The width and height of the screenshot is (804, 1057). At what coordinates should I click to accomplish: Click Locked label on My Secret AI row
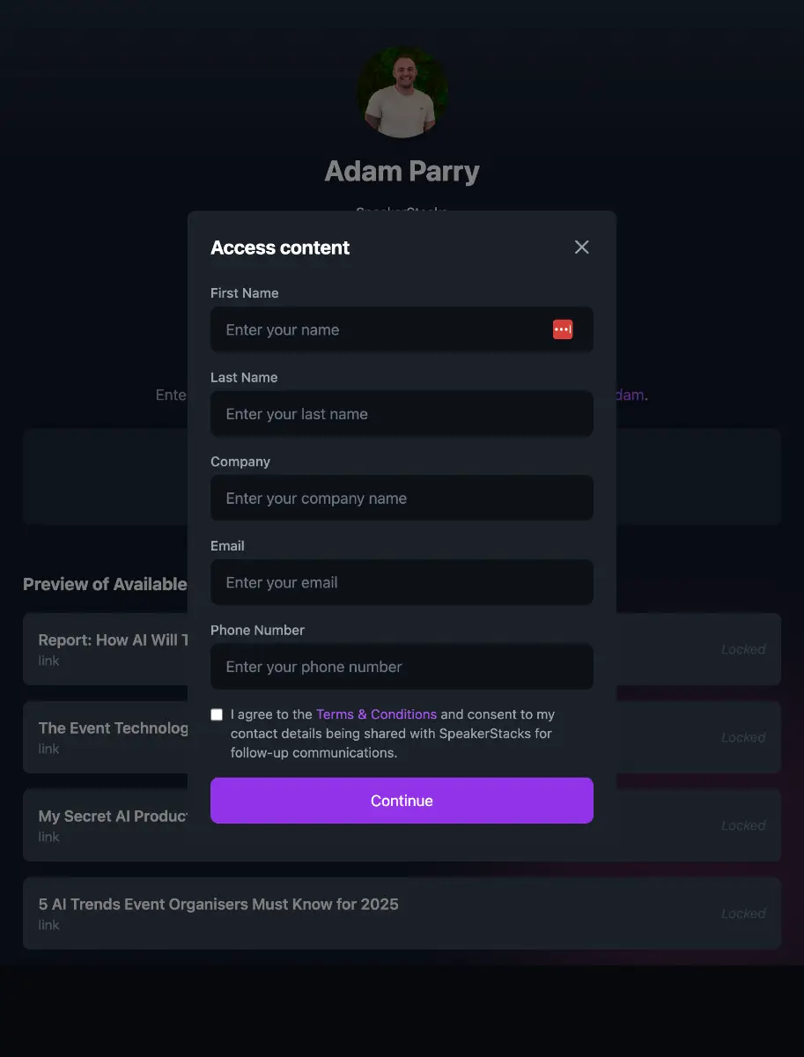(743, 825)
